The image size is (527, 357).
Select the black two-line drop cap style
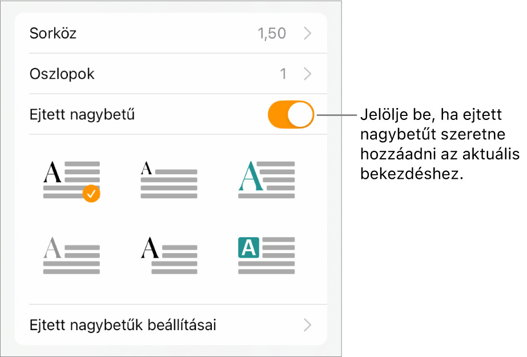pos(71,179)
